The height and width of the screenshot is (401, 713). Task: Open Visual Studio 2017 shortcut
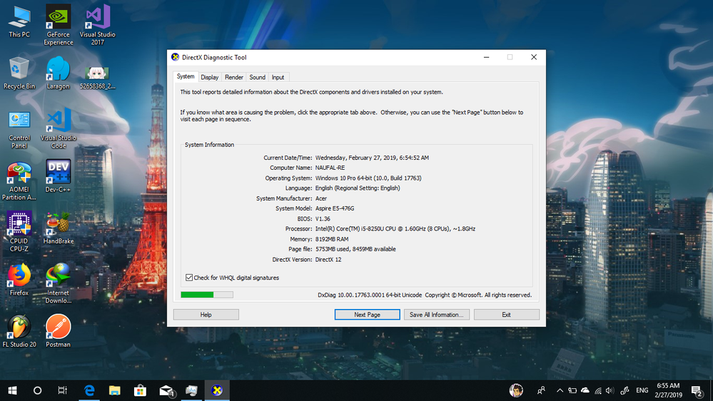point(97,25)
